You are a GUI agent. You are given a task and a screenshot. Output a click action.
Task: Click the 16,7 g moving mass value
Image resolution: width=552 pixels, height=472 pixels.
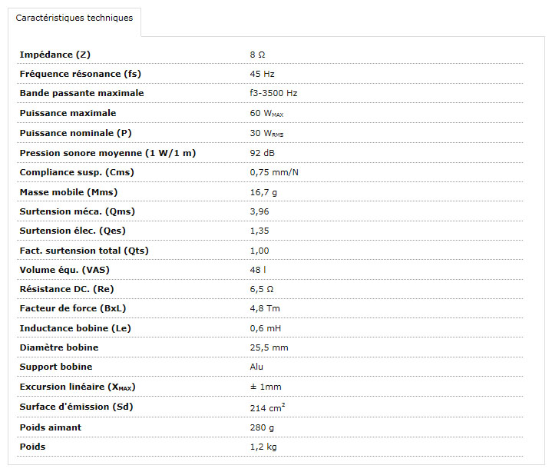pos(263,192)
